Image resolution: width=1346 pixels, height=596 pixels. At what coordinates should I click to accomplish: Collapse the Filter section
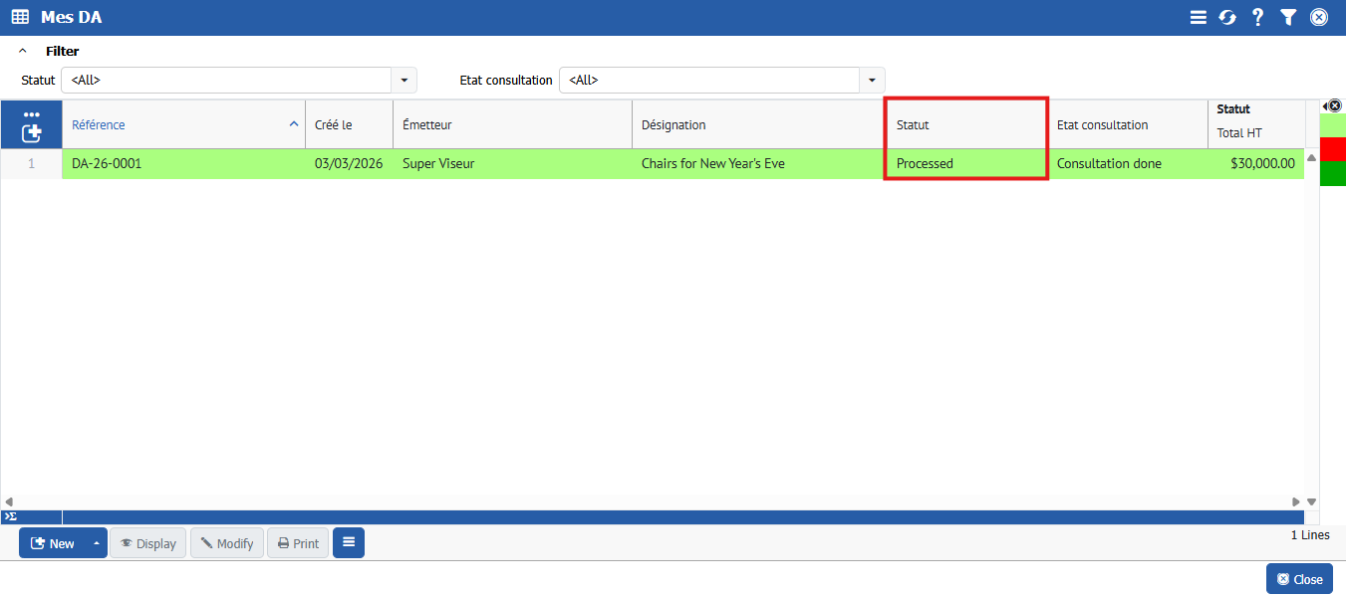[x=23, y=51]
